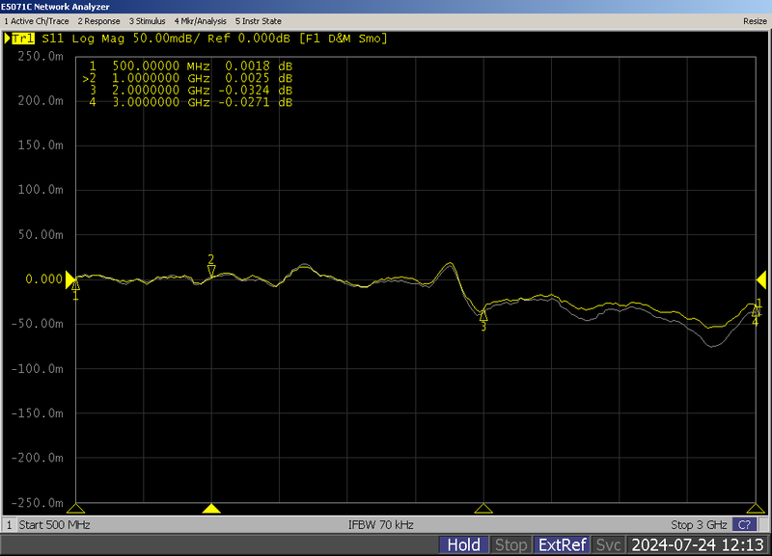
Task: Open the 1 Active Ch/Trace menu
Action: (x=35, y=21)
